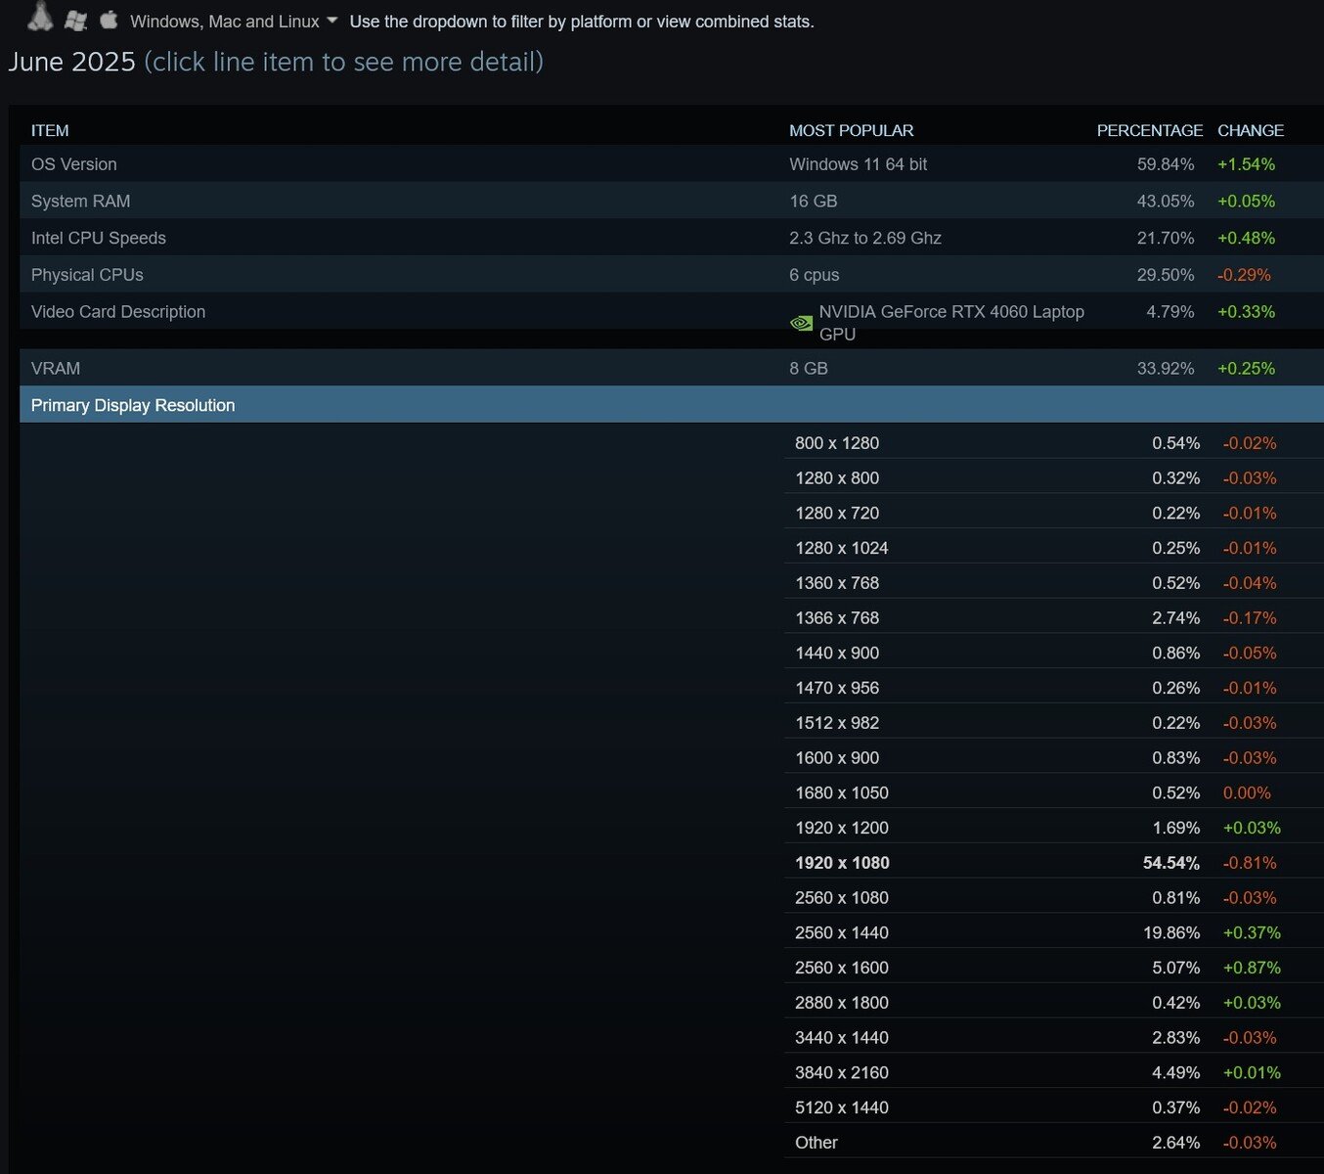Click the 800 x 1280 resolution row
This screenshot has height=1174, width=1324.
1054,443
